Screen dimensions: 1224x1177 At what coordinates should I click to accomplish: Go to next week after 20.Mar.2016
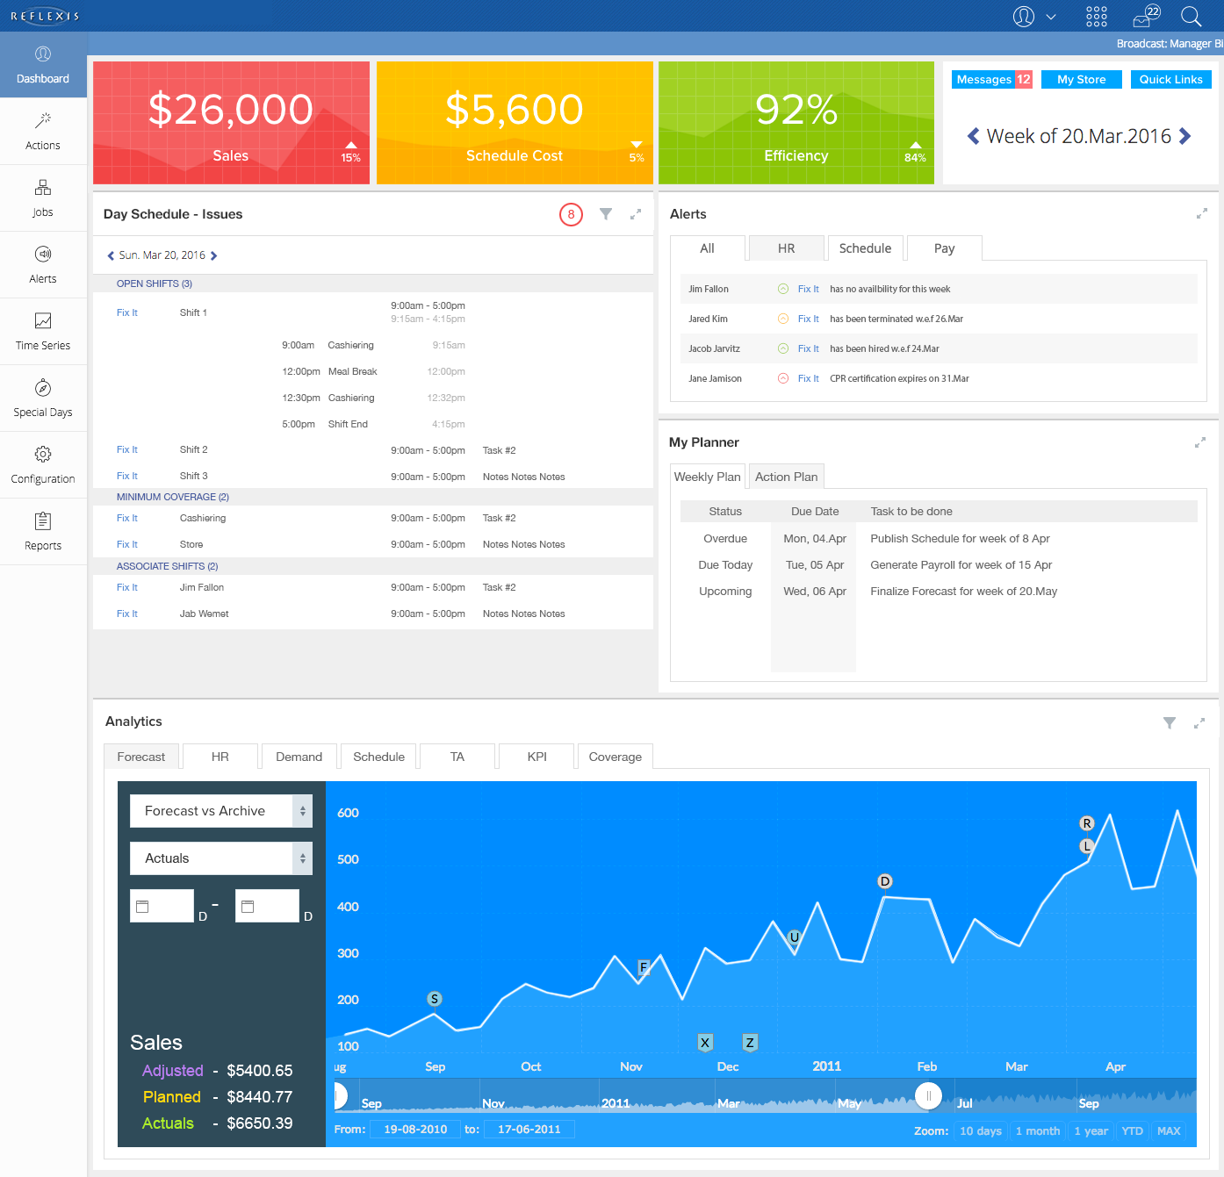coord(1185,136)
